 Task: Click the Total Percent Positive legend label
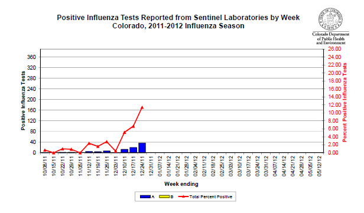(211, 196)
